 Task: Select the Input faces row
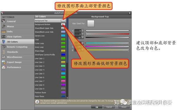coord(50,96)
